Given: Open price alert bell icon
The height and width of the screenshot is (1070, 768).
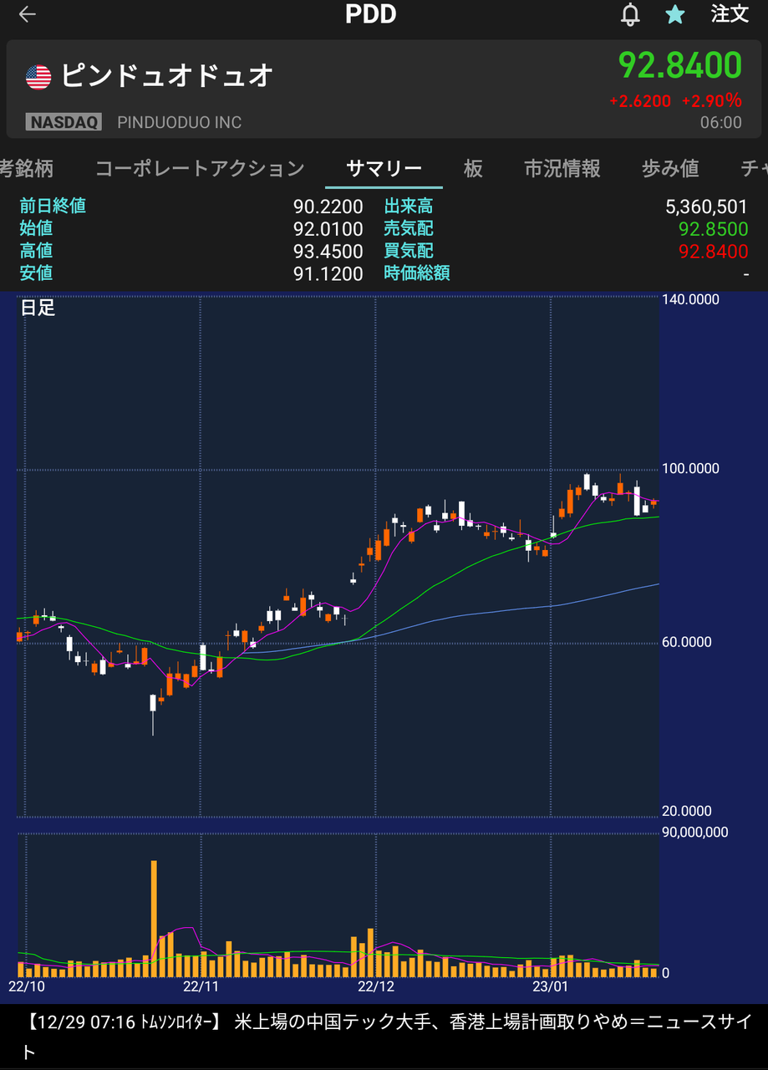Looking at the screenshot, I should tap(631, 14).
